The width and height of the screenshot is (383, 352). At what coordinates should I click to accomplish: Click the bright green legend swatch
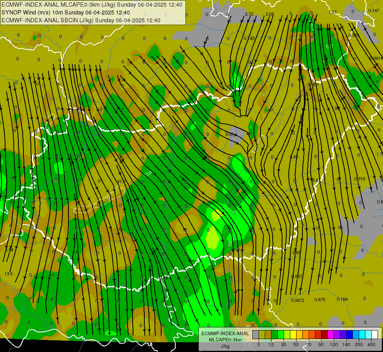(x=281, y=334)
